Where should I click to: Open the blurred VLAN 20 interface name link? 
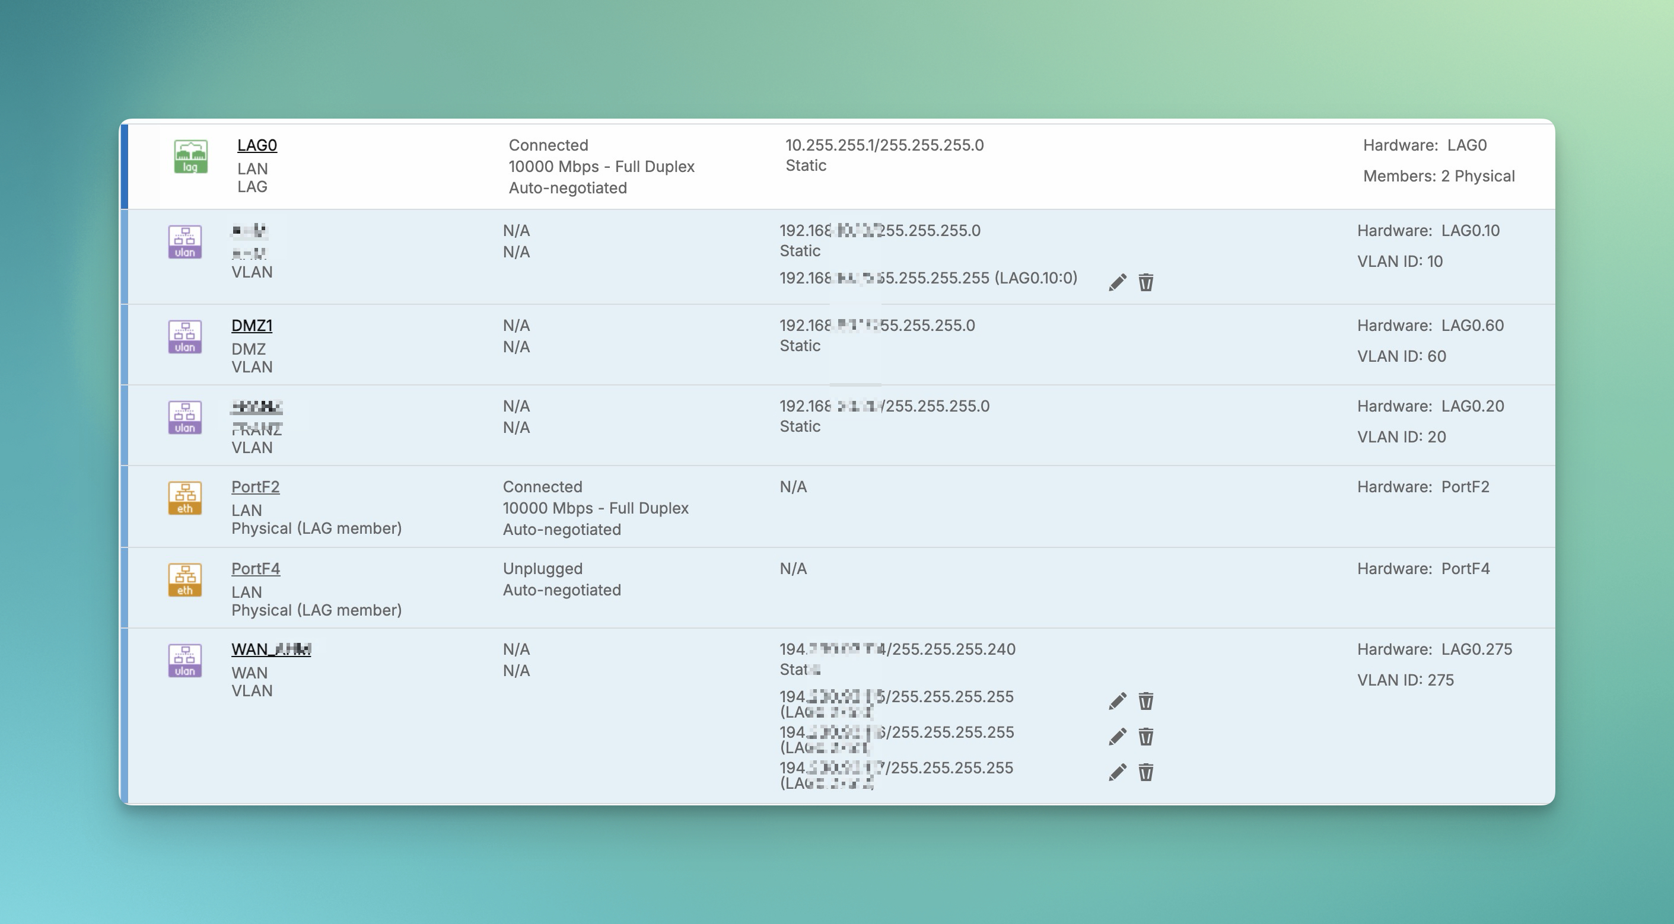tap(257, 407)
